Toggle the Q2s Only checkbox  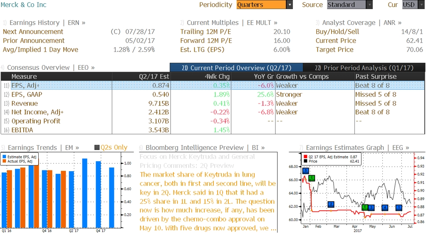pos(97,148)
